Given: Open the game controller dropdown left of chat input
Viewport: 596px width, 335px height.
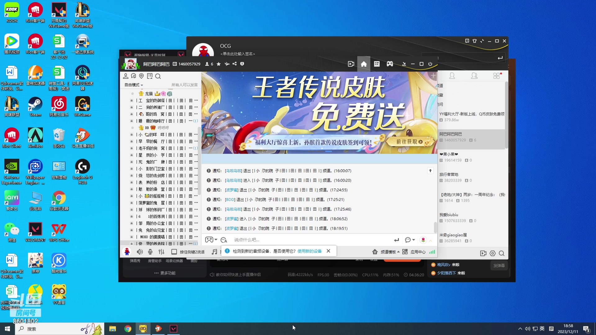Looking at the screenshot, I should [211, 240].
